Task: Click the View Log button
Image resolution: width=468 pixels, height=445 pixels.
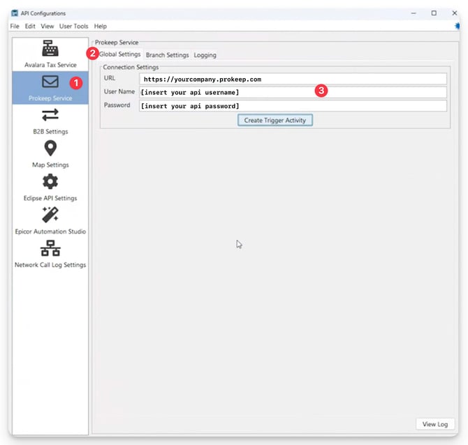Action: tap(435, 424)
